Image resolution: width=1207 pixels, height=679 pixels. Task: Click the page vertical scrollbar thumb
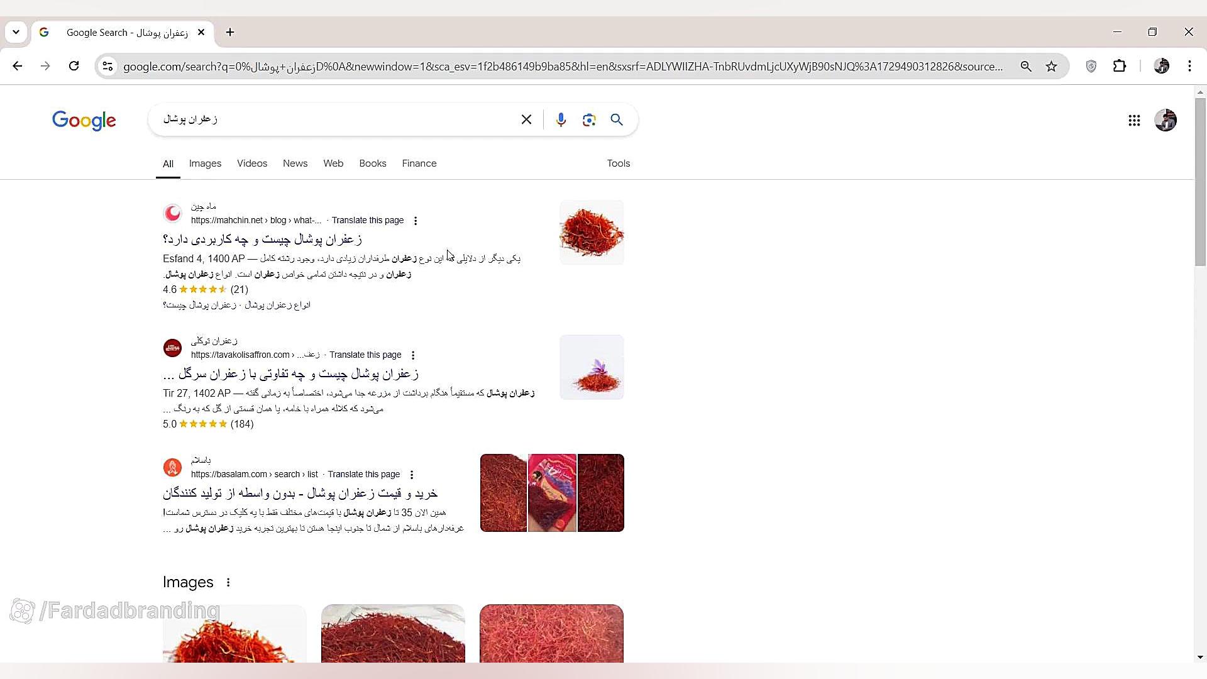point(1200,182)
